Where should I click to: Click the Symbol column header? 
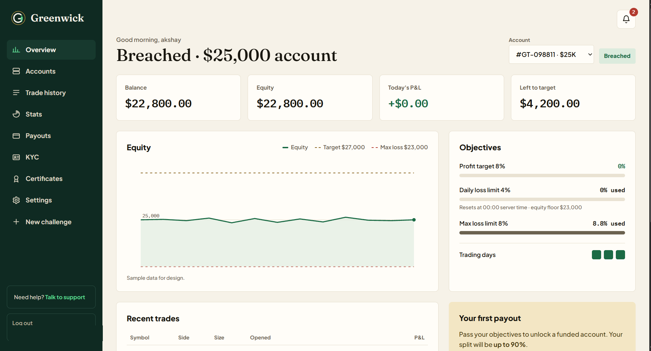click(140, 337)
